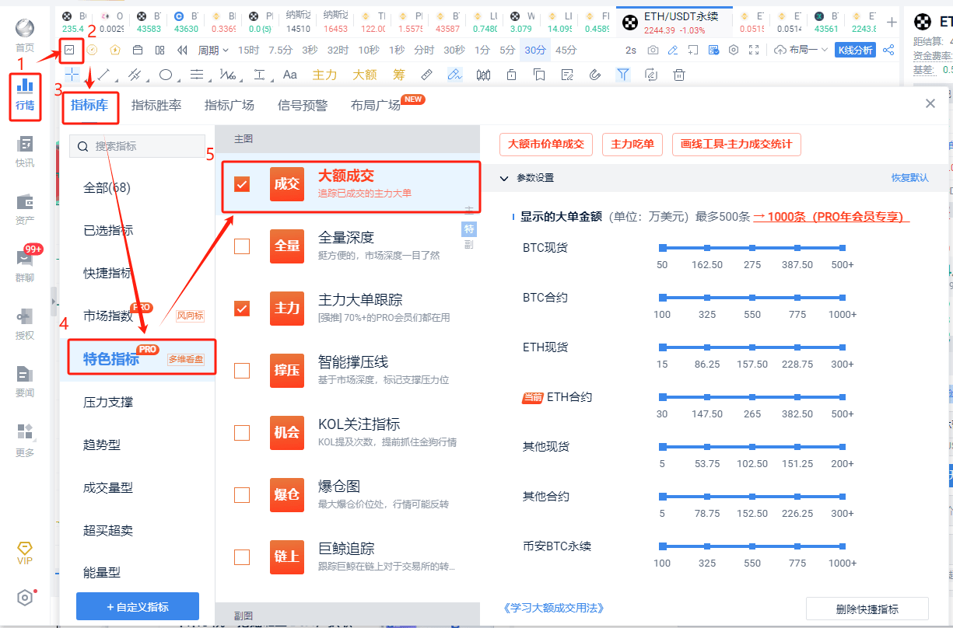The height and width of the screenshot is (628, 953).
Task: Collapse the 参数设置 section chevron
Action: 504,178
